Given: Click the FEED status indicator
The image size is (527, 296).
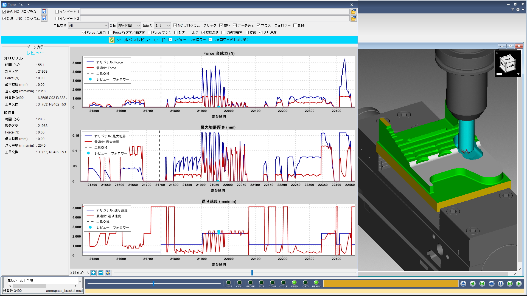Looking at the screenshot, I should (x=294, y=282).
